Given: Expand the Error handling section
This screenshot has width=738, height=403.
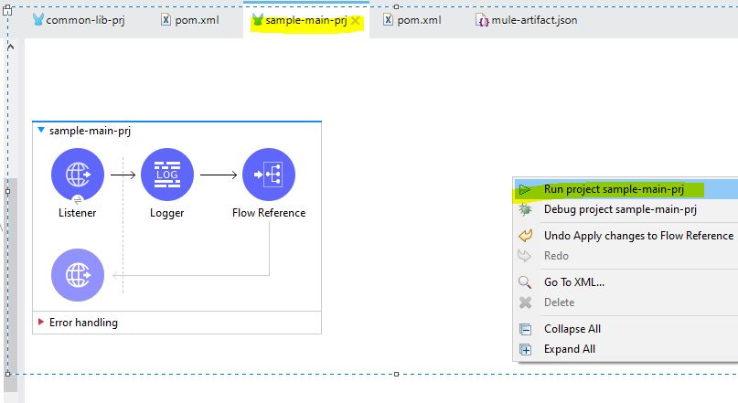Looking at the screenshot, I should [41, 322].
